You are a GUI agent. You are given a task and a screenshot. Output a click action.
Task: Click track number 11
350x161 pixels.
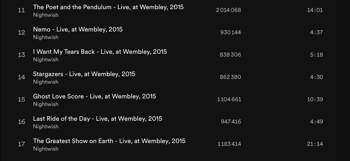click(21, 10)
